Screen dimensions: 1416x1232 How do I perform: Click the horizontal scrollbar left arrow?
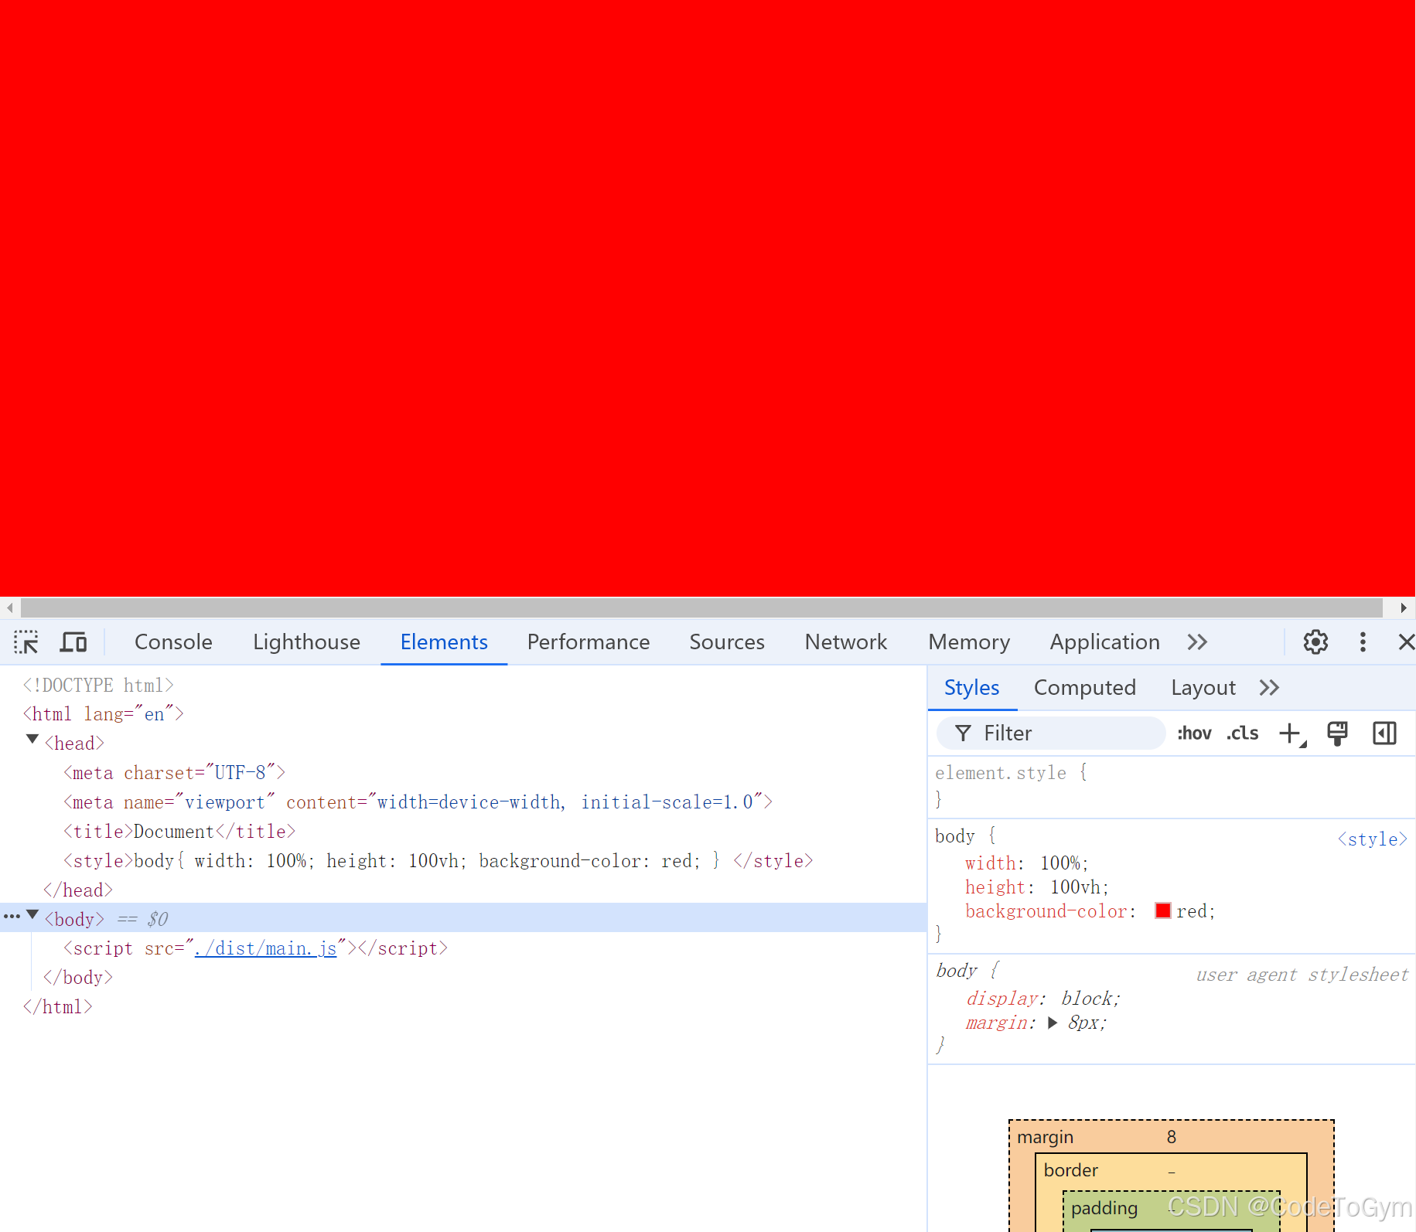tap(10, 607)
